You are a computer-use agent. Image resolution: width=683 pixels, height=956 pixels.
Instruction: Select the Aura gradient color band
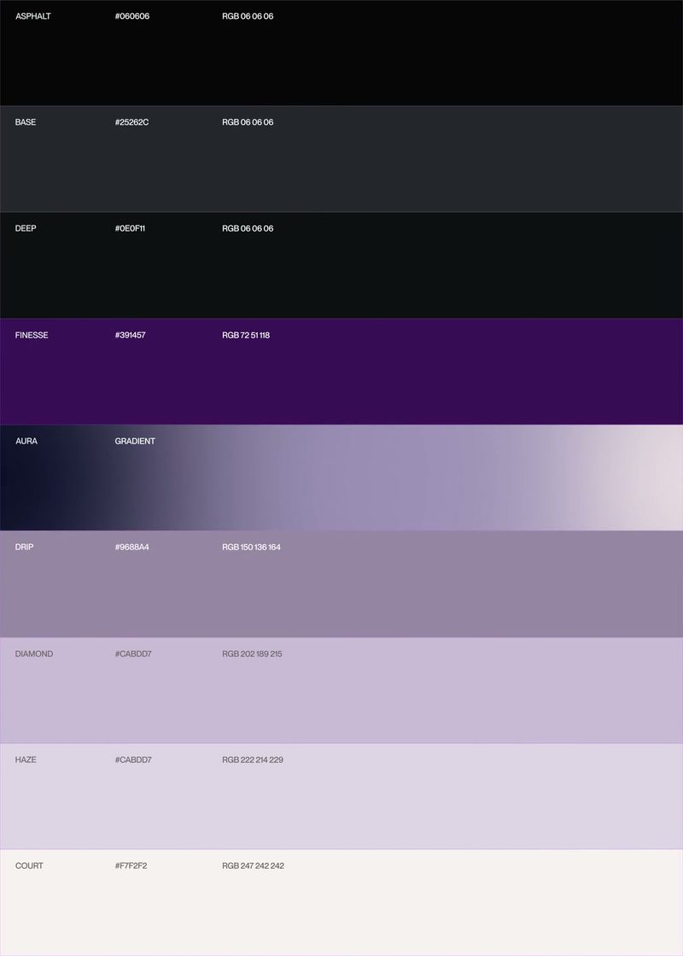[341, 478]
